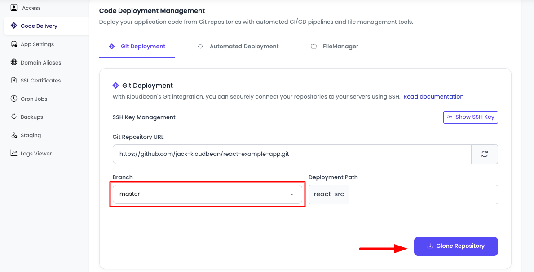Image resolution: width=534 pixels, height=272 pixels.
Task: Open the Branch dropdown showing master
Action: pyautogui.click(x=207, y=194)
